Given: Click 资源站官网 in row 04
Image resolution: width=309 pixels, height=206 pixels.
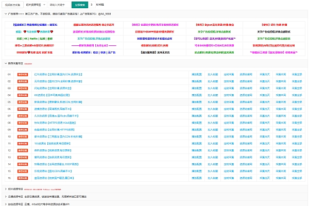Looking at the screenshot, I should 246,95.
